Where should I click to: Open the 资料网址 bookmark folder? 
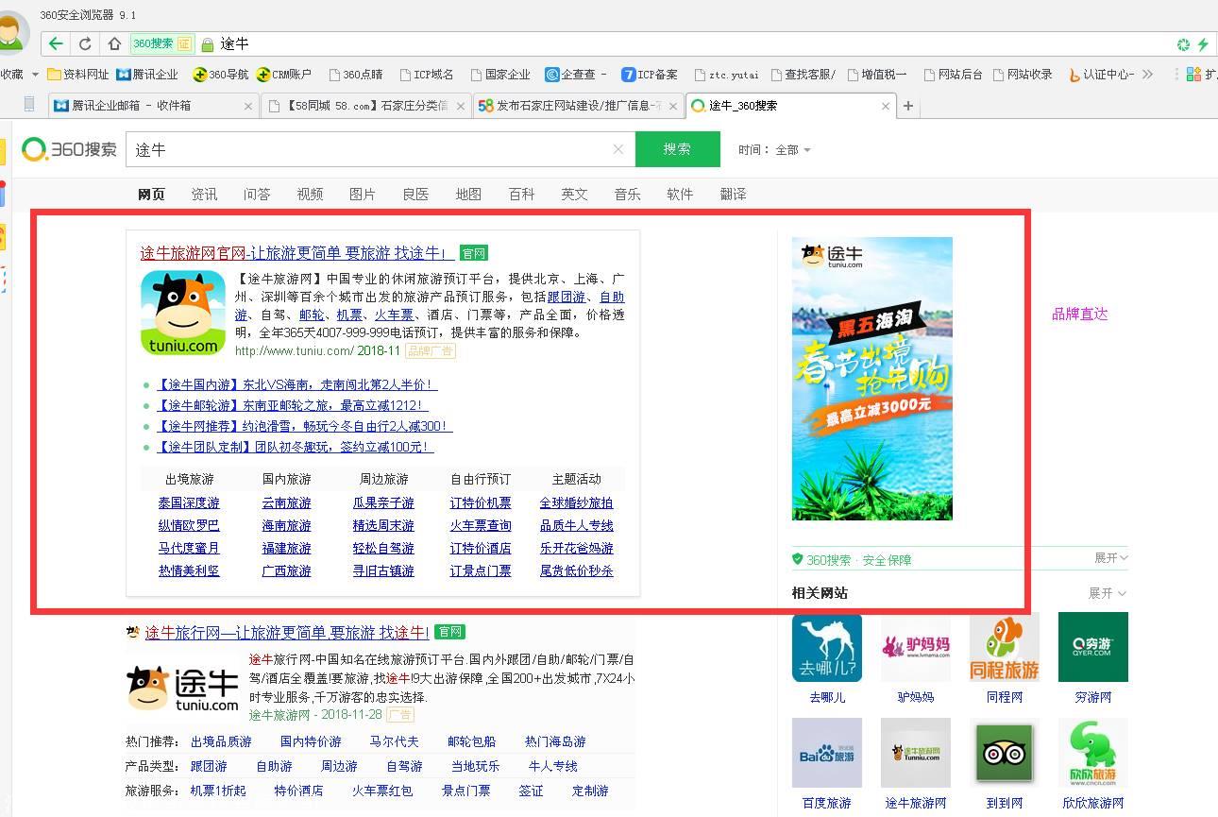pyautogui.click(x=78, y=75)
